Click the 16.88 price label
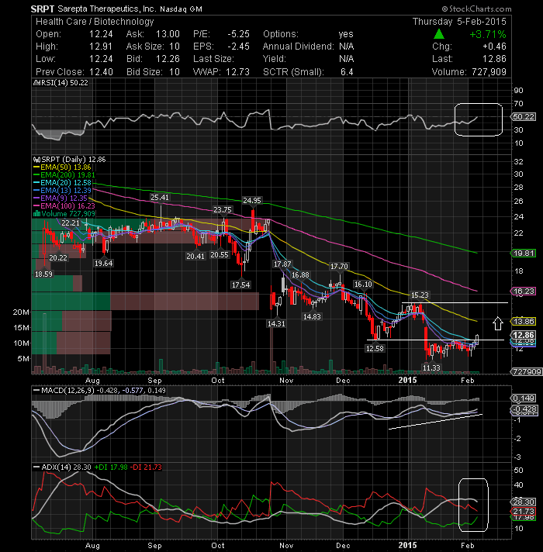543x552 pixels. coord(300,274)
